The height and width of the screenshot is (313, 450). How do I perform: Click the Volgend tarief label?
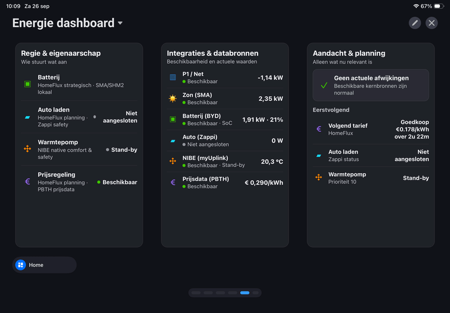[348, 126]
